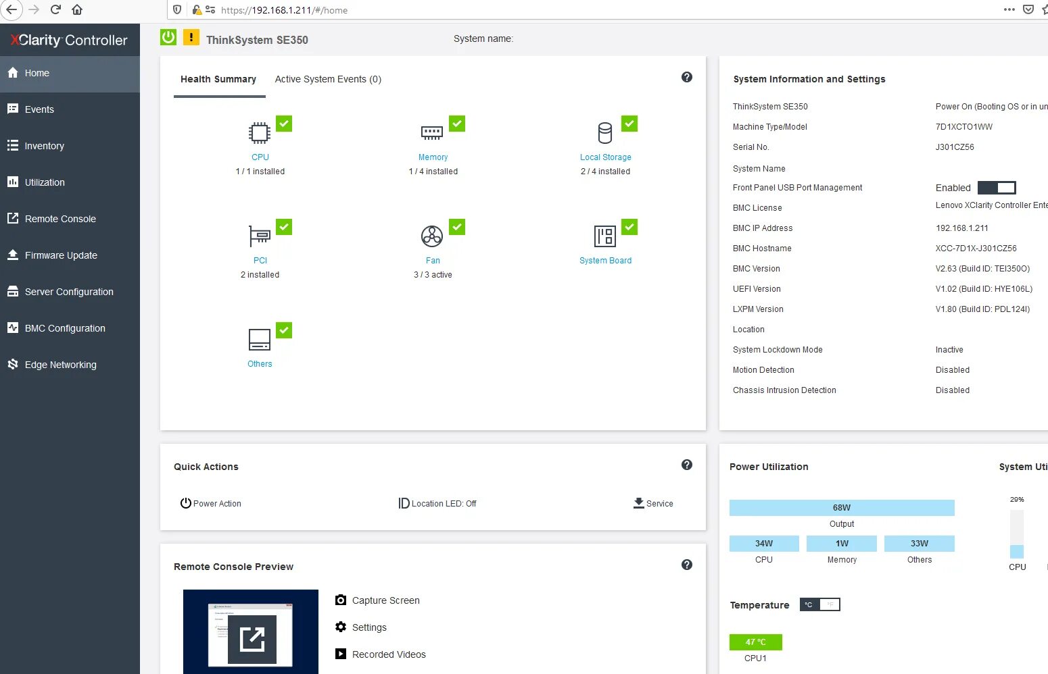Image resolution: width=1048 pixels, height=674 pixels.
Task: Click the 34W CPU power bar
Action: click(x=764, y=544)
